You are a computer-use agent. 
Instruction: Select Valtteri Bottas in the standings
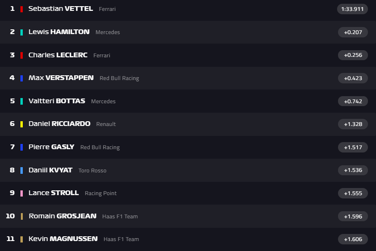tap(56, 101)
